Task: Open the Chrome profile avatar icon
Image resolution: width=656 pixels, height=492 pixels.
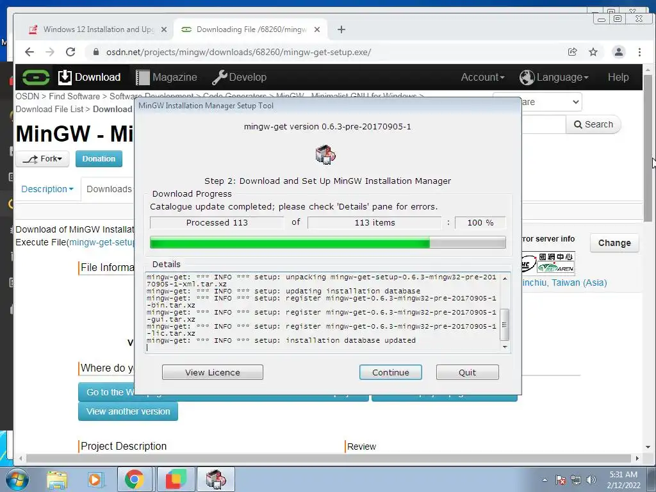Action: [x=618, y=52]
